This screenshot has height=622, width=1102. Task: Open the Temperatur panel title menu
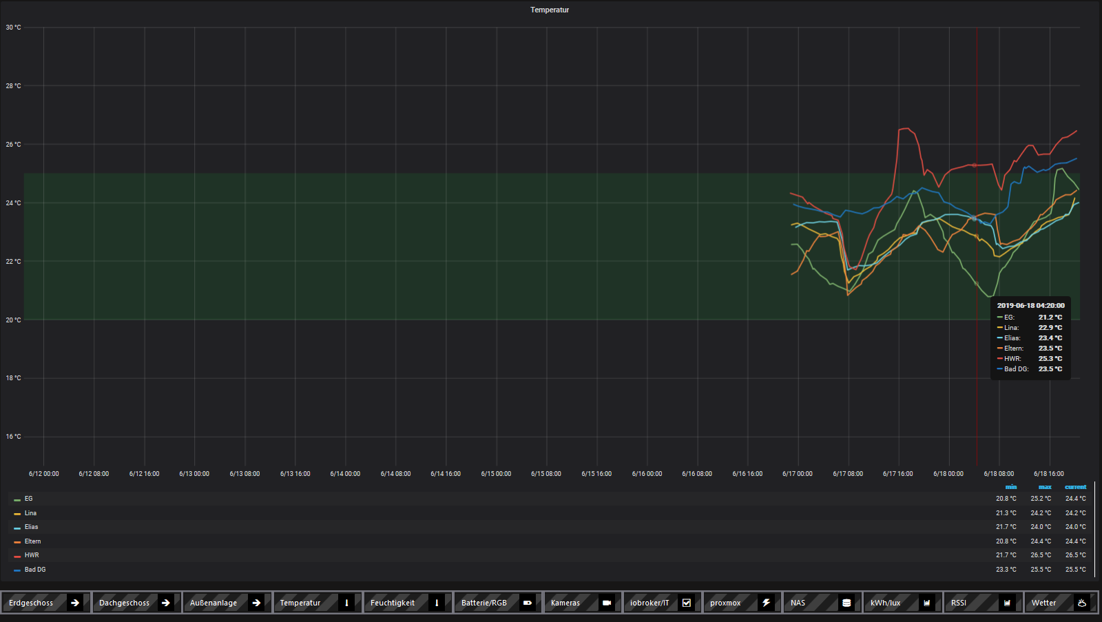click(550, 10)
